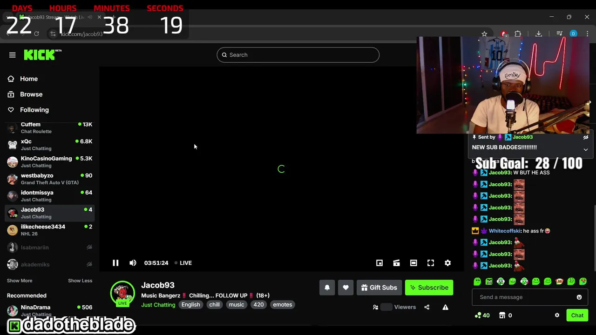Open westbabyzo GTA V channel
The height and width of the screenshot is (335, 596).
(49, 179)
